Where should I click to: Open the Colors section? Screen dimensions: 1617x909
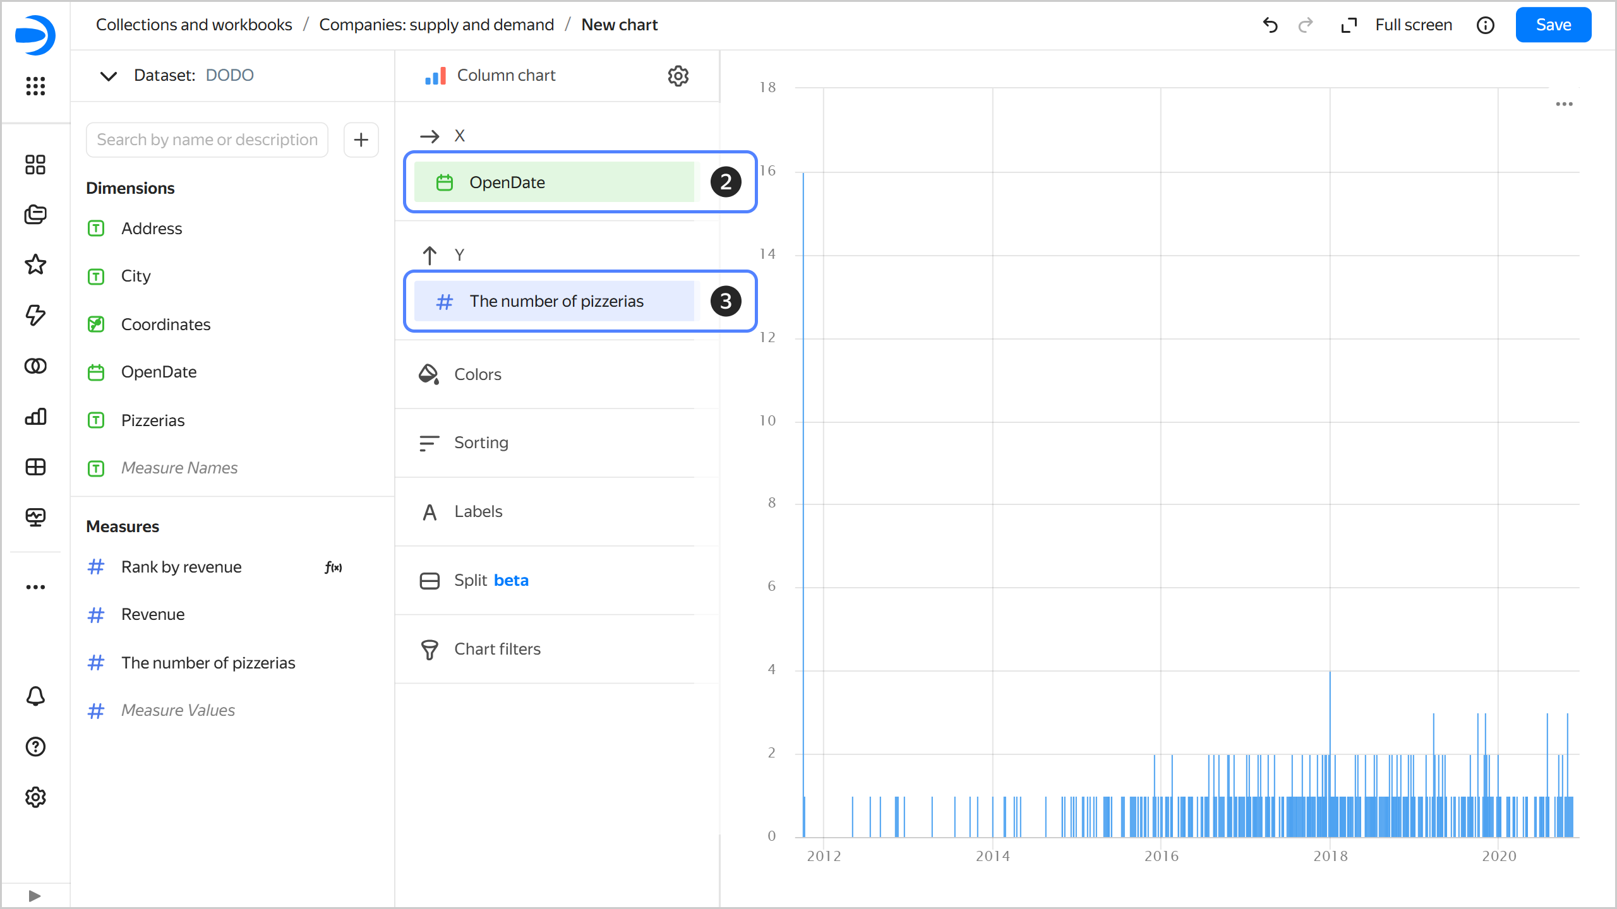[478, 374]
